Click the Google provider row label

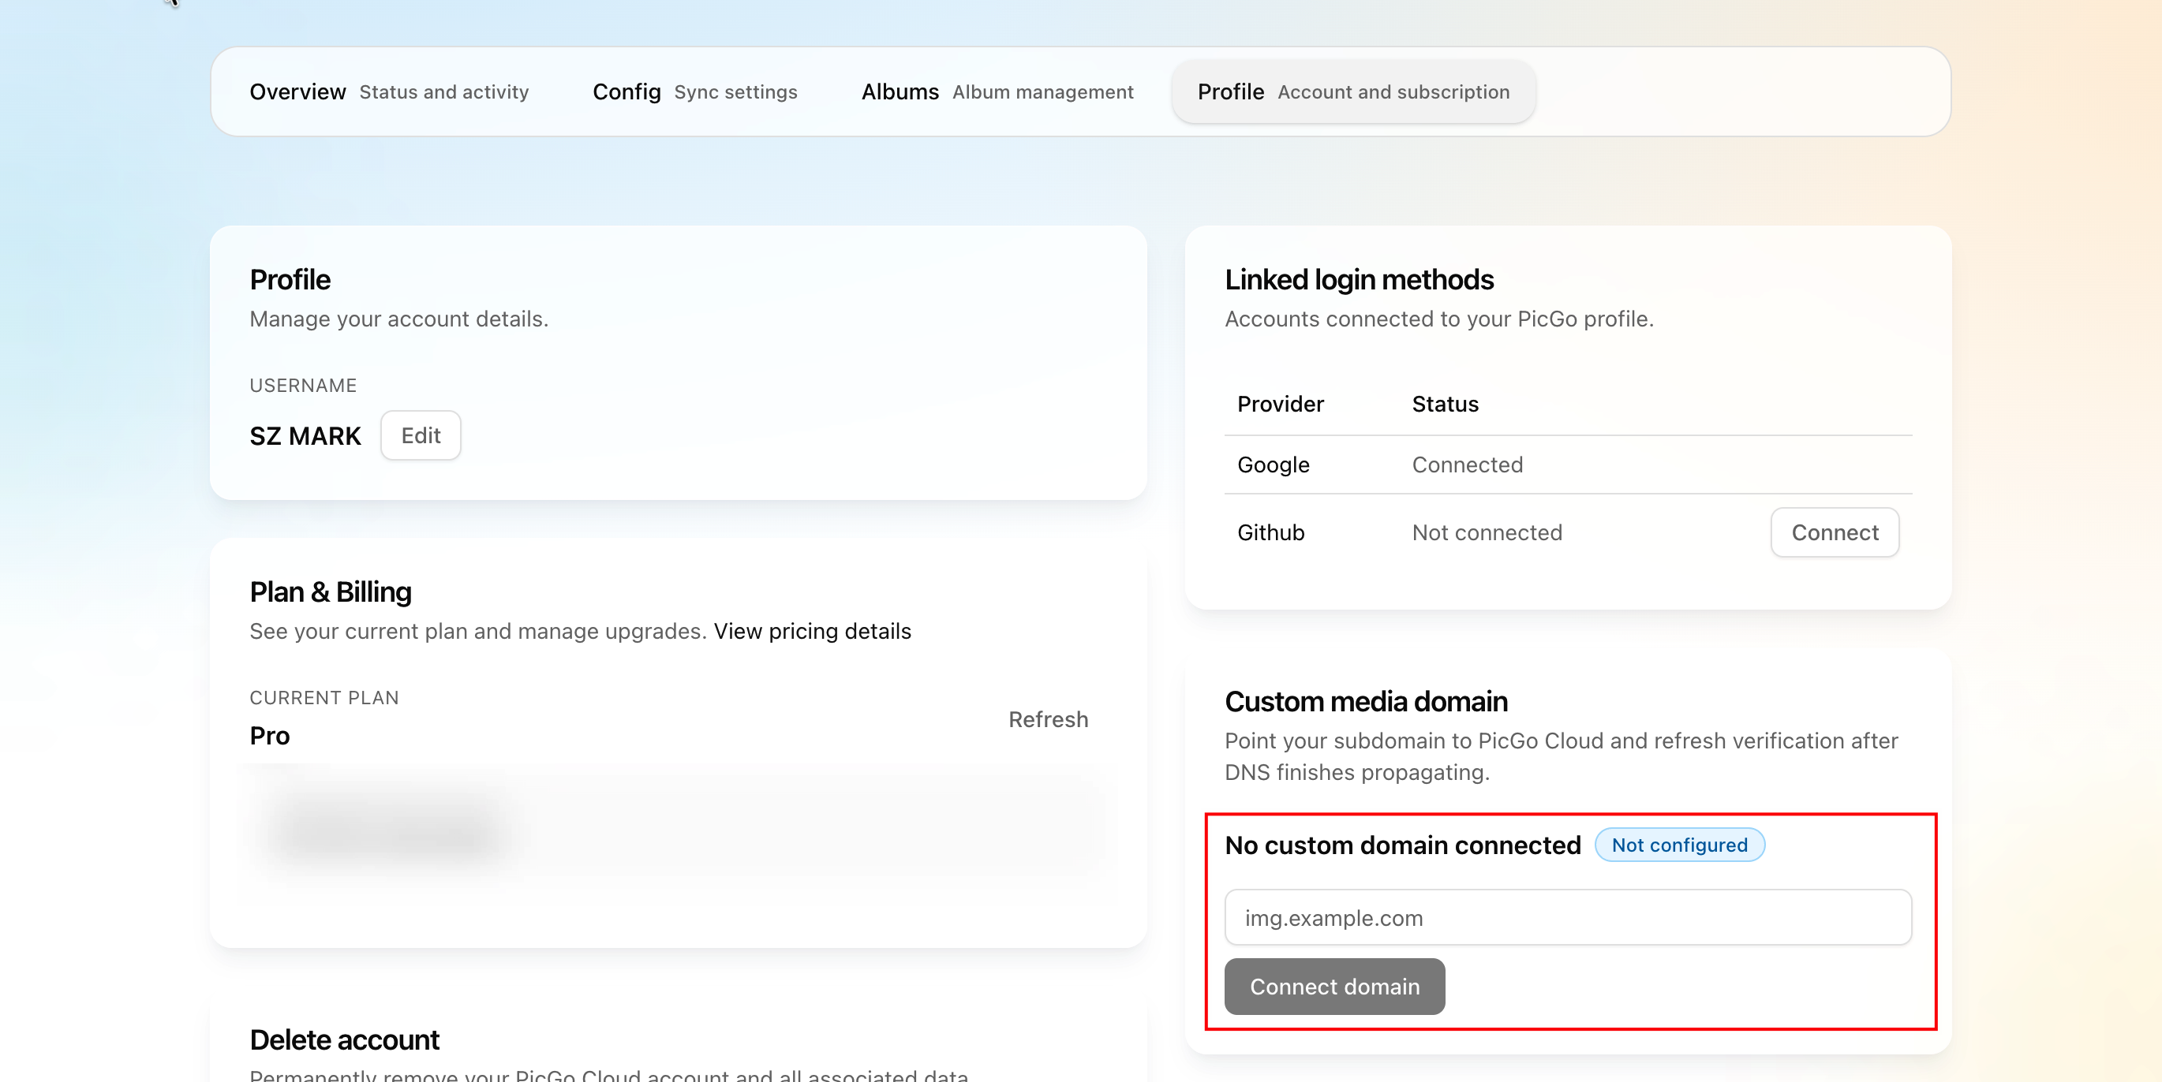point(1273,465)
